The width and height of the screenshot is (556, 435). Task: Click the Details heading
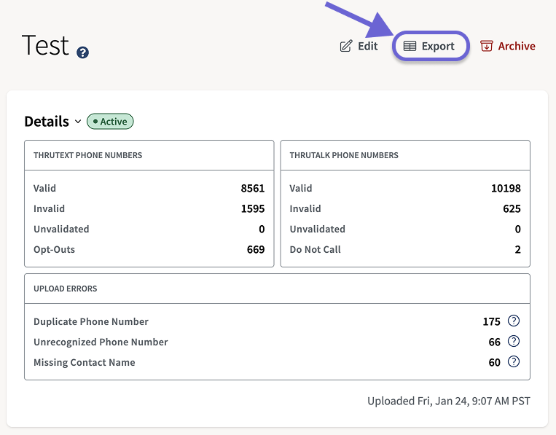47,122
